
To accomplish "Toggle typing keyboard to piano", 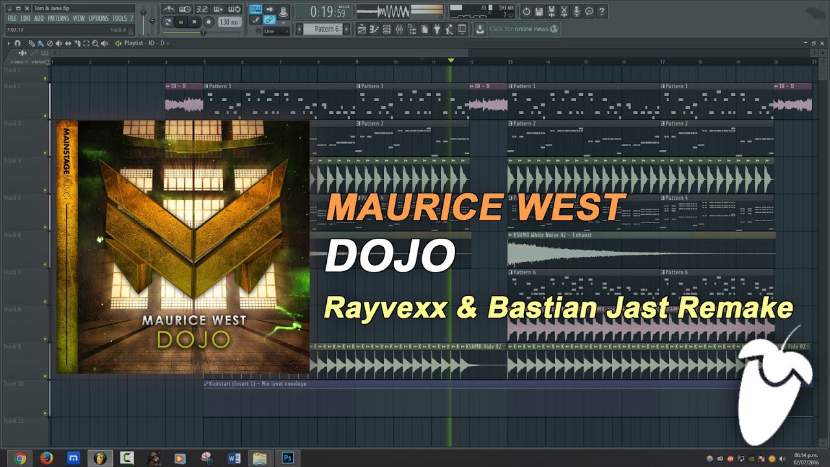I will click(255, 9).
